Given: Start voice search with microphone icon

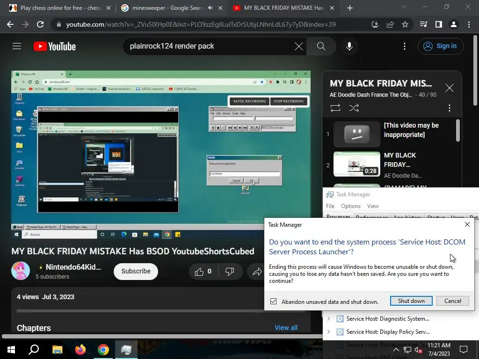Looking at the screenshot, I should coord(349,46).
